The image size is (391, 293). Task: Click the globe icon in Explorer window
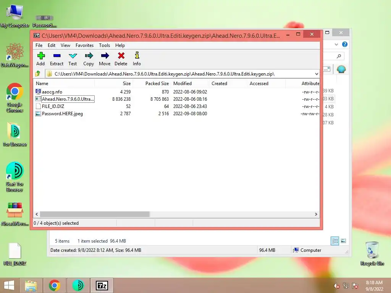[x=341, y=69]
